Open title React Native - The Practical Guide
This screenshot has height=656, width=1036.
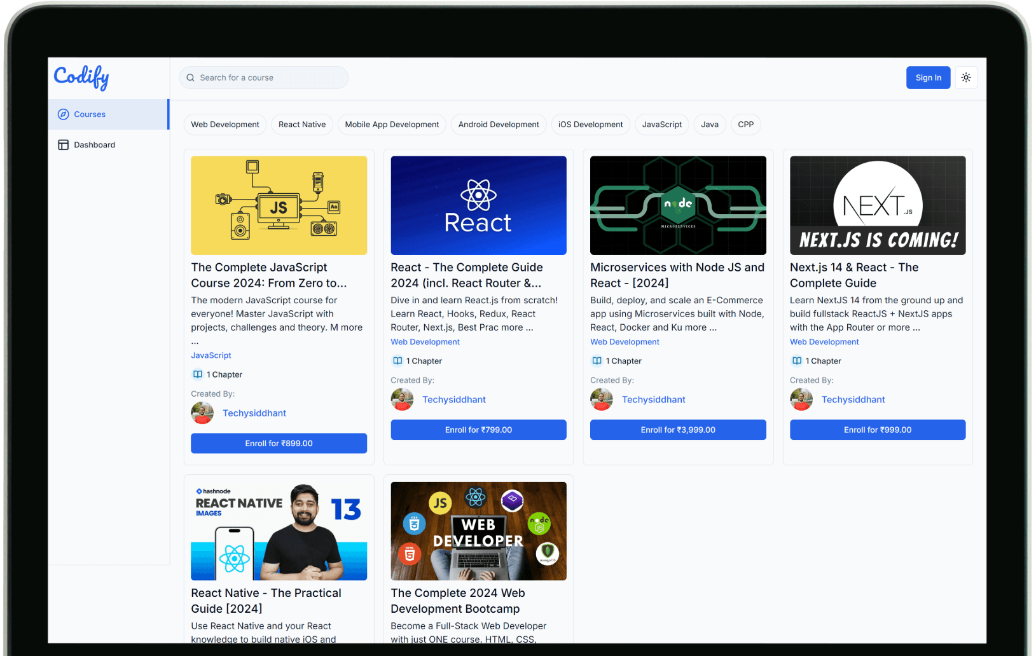tap(266, 601)
